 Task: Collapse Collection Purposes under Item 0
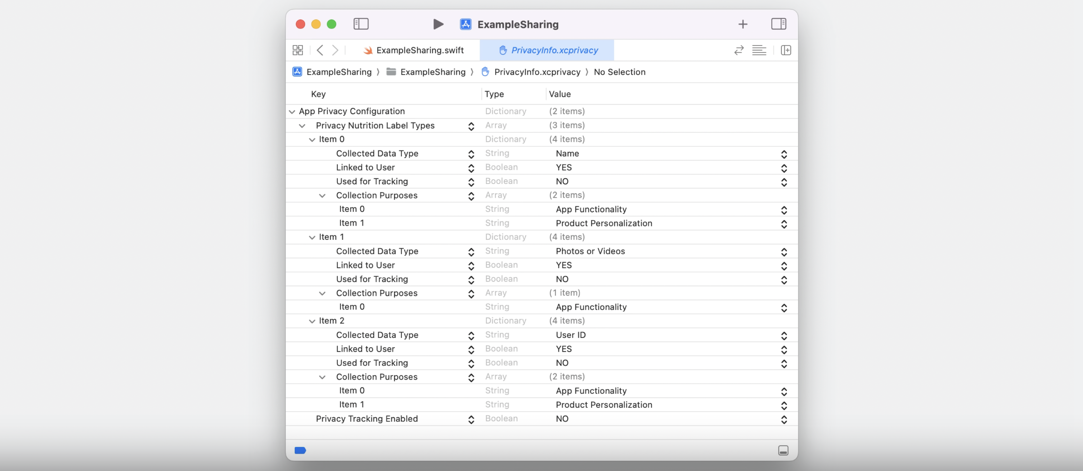322,195
